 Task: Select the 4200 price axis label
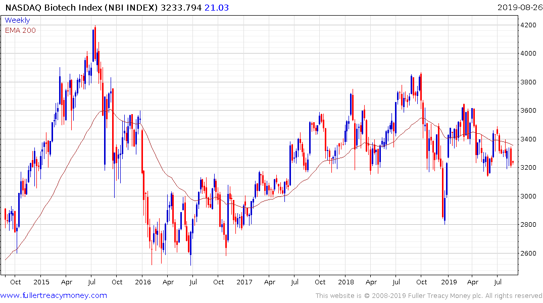(x=528, y=25)
